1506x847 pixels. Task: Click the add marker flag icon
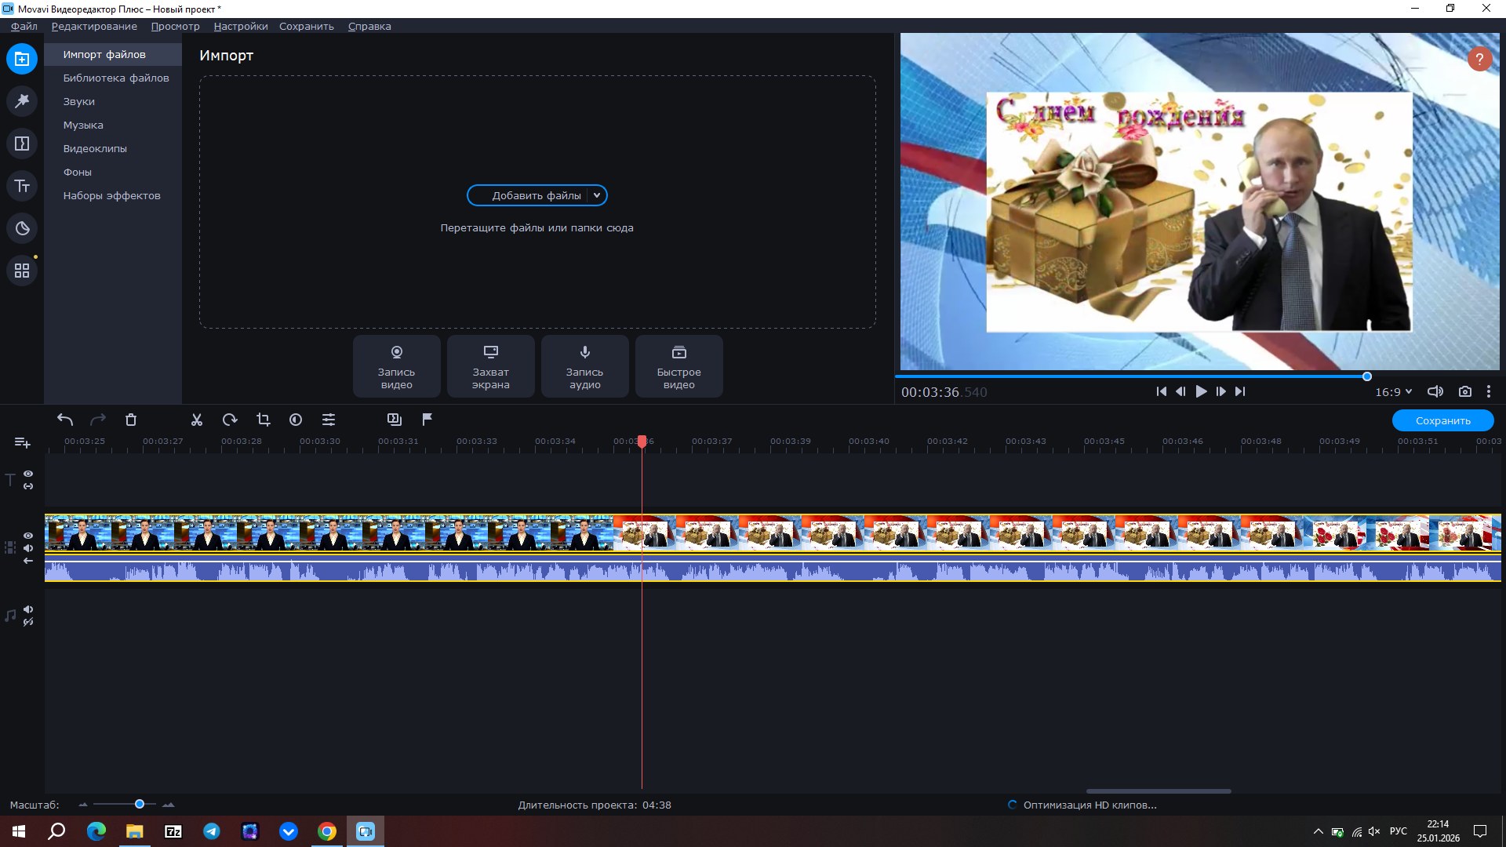(427, 420)
